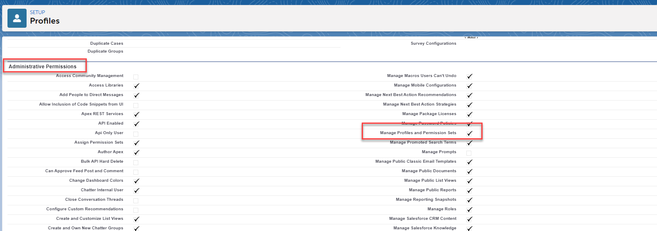This screenshot has height=231, width=657.
Task: Click the Profiles page title
Action: 45,21
